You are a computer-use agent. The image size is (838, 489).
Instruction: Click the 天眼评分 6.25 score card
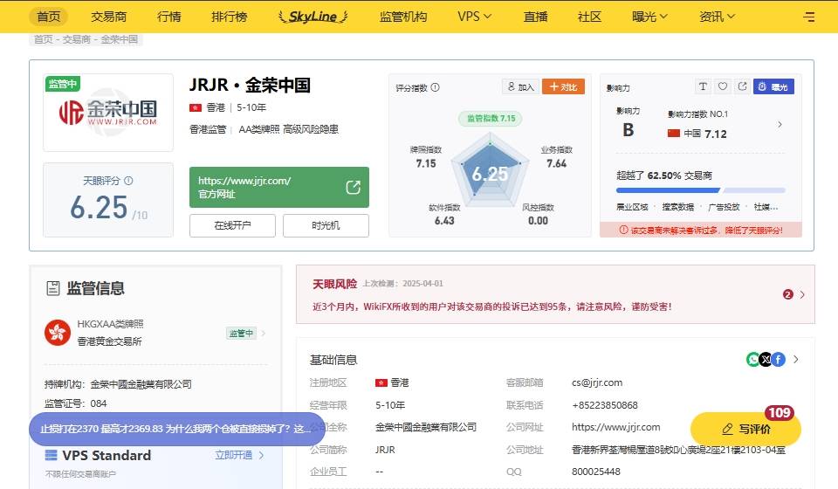[108, 200]
